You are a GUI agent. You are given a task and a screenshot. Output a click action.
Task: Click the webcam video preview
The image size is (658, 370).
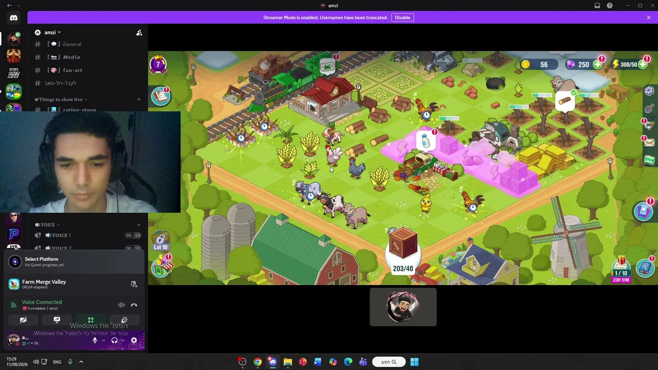pyautogui.click(x=90, y=161)
